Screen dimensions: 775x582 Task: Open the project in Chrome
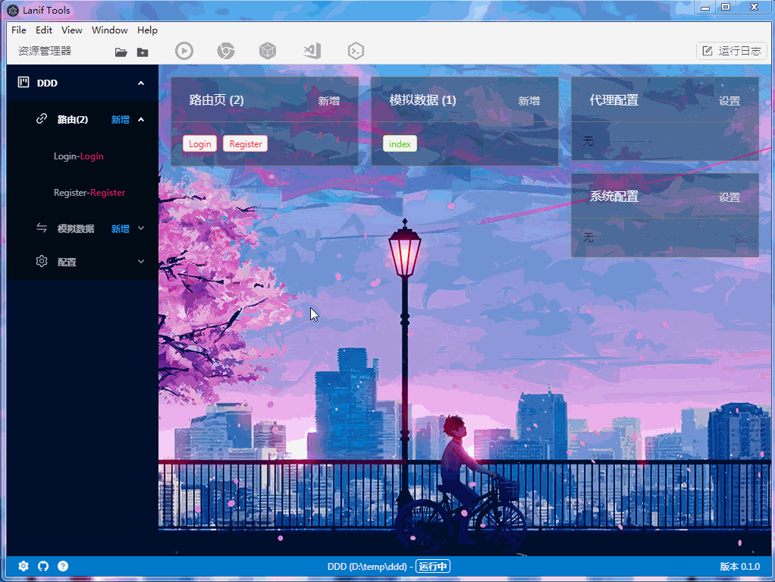pos(226,51)
